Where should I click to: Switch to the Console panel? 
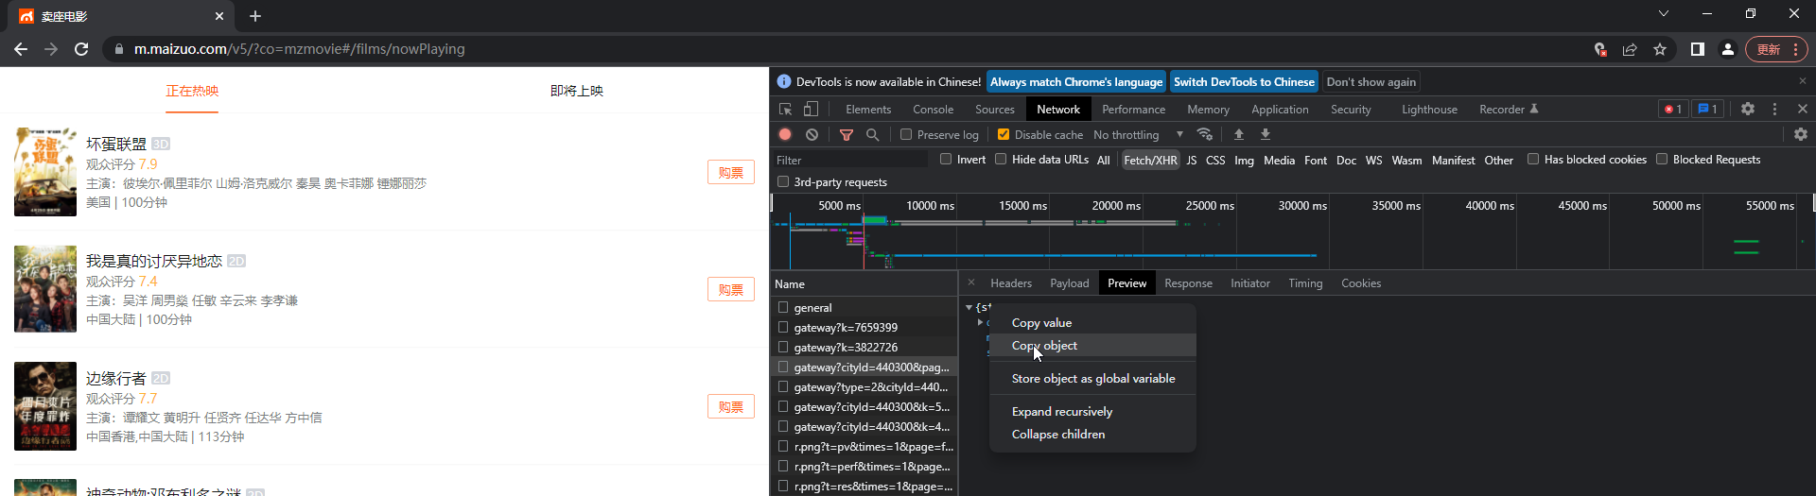click(x=934, y=110)
